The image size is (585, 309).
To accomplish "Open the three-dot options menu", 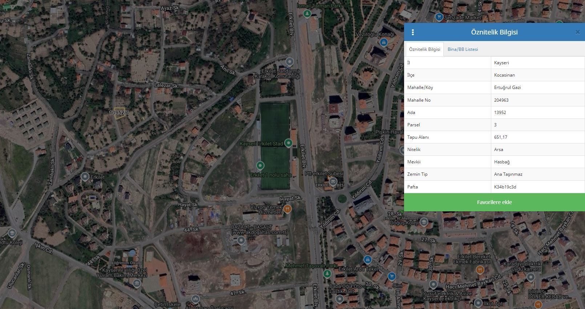I will point(413,32).
